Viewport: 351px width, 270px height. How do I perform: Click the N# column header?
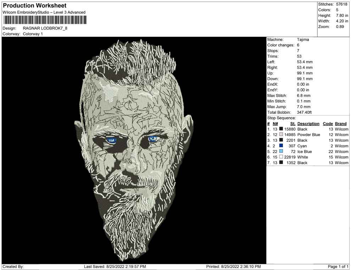pyautogui.click(x=275, y=124)
